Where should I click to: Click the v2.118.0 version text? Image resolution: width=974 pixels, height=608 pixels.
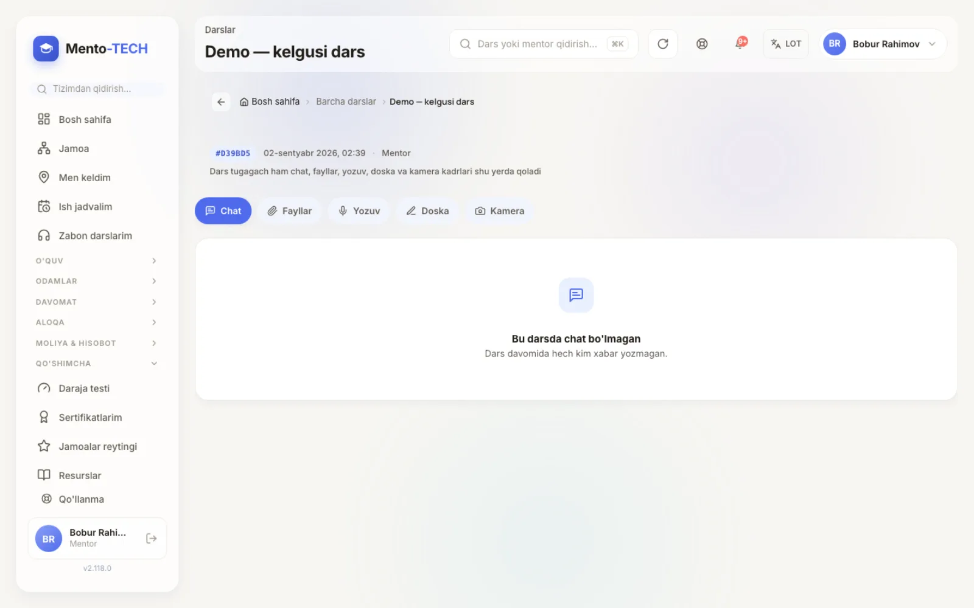97,568
